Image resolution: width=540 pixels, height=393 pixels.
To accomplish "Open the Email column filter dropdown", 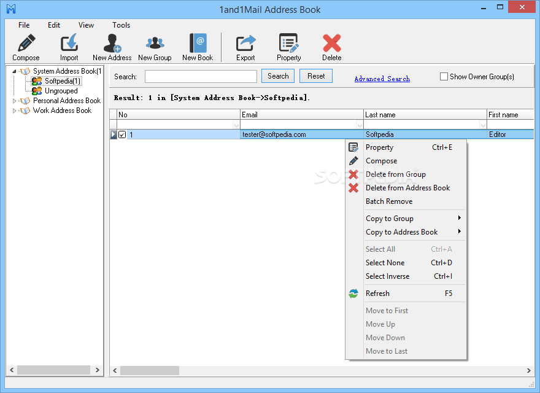I will click(x=360, y=125).
